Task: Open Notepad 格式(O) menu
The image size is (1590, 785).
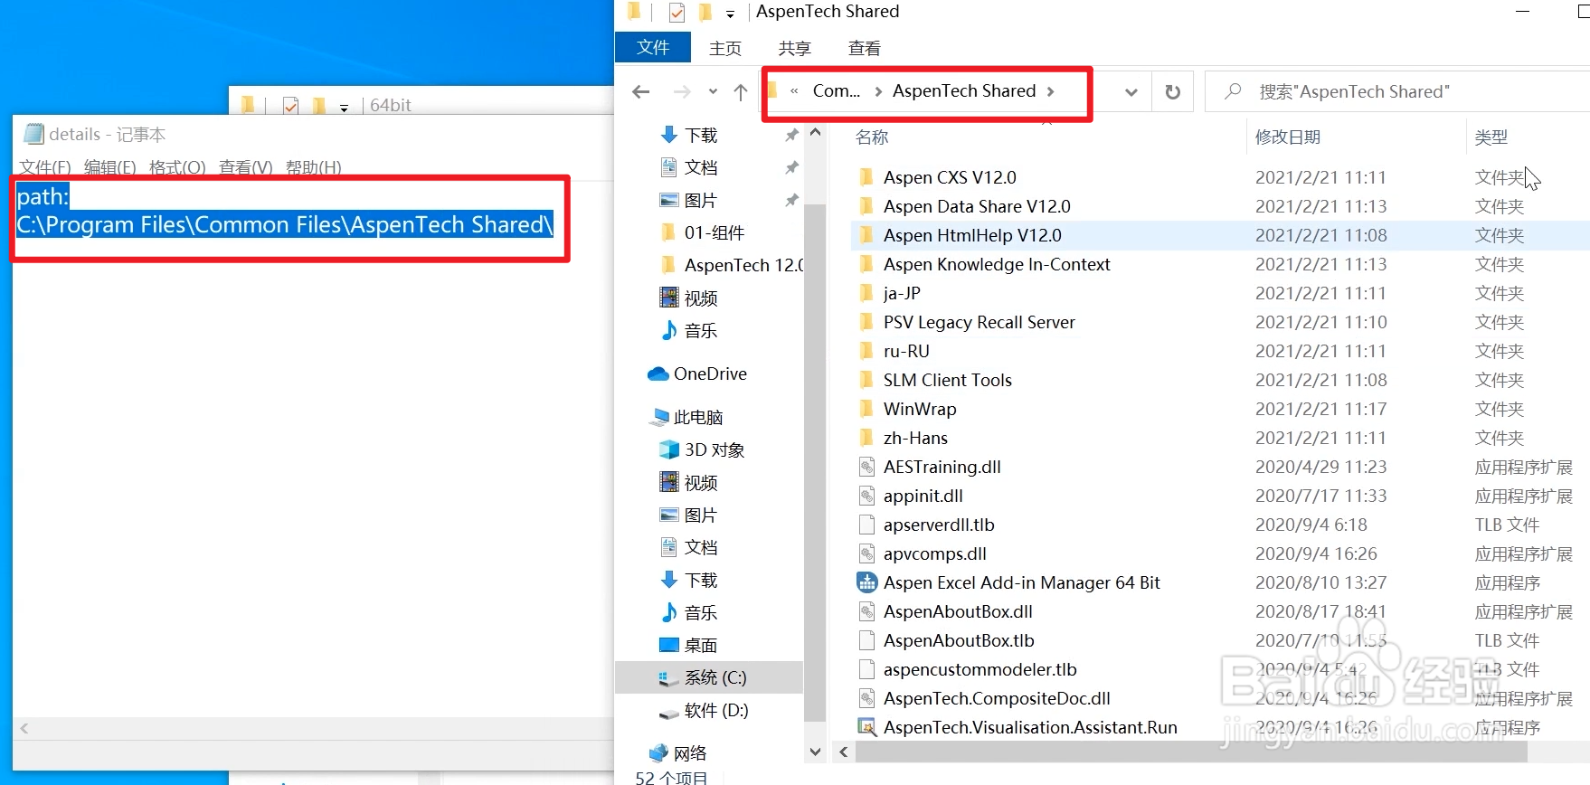Action: click(177, 167)
